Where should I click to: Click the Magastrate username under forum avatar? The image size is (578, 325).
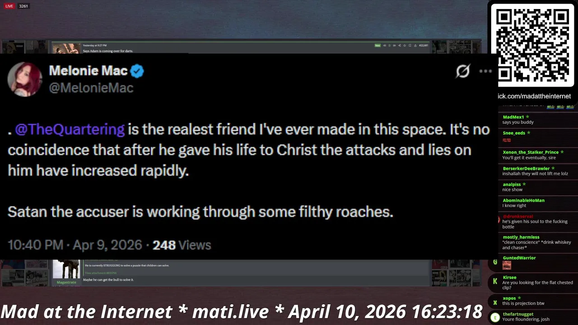pyautogui.click(x=66, y=283)
